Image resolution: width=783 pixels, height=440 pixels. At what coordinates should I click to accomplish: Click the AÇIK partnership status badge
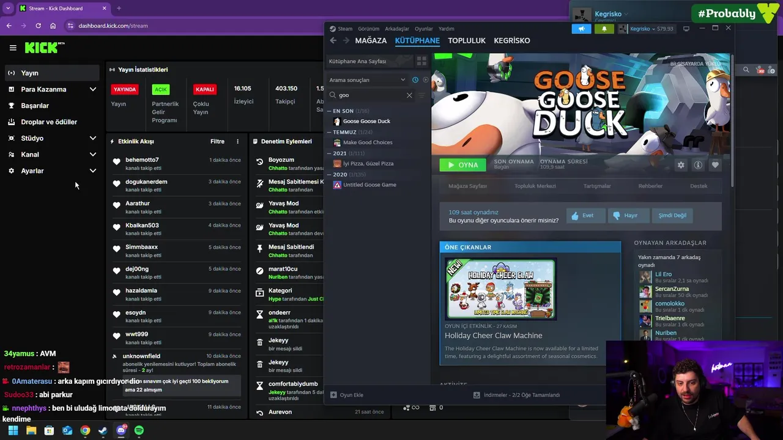click(x=160, y=89)
